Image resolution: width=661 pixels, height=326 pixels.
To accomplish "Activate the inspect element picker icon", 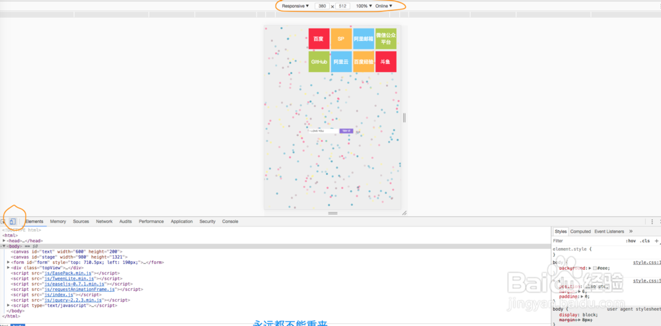I will coord(3,221).
